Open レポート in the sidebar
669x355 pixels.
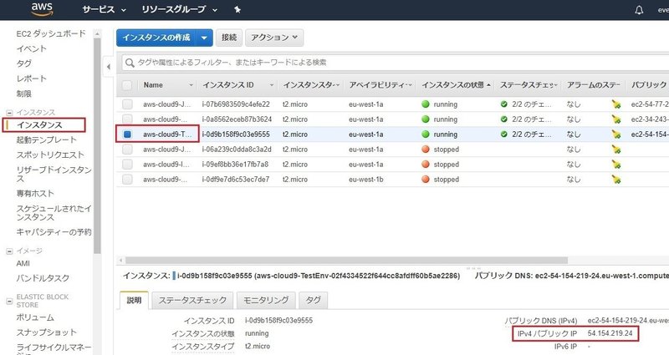[31, 79]
